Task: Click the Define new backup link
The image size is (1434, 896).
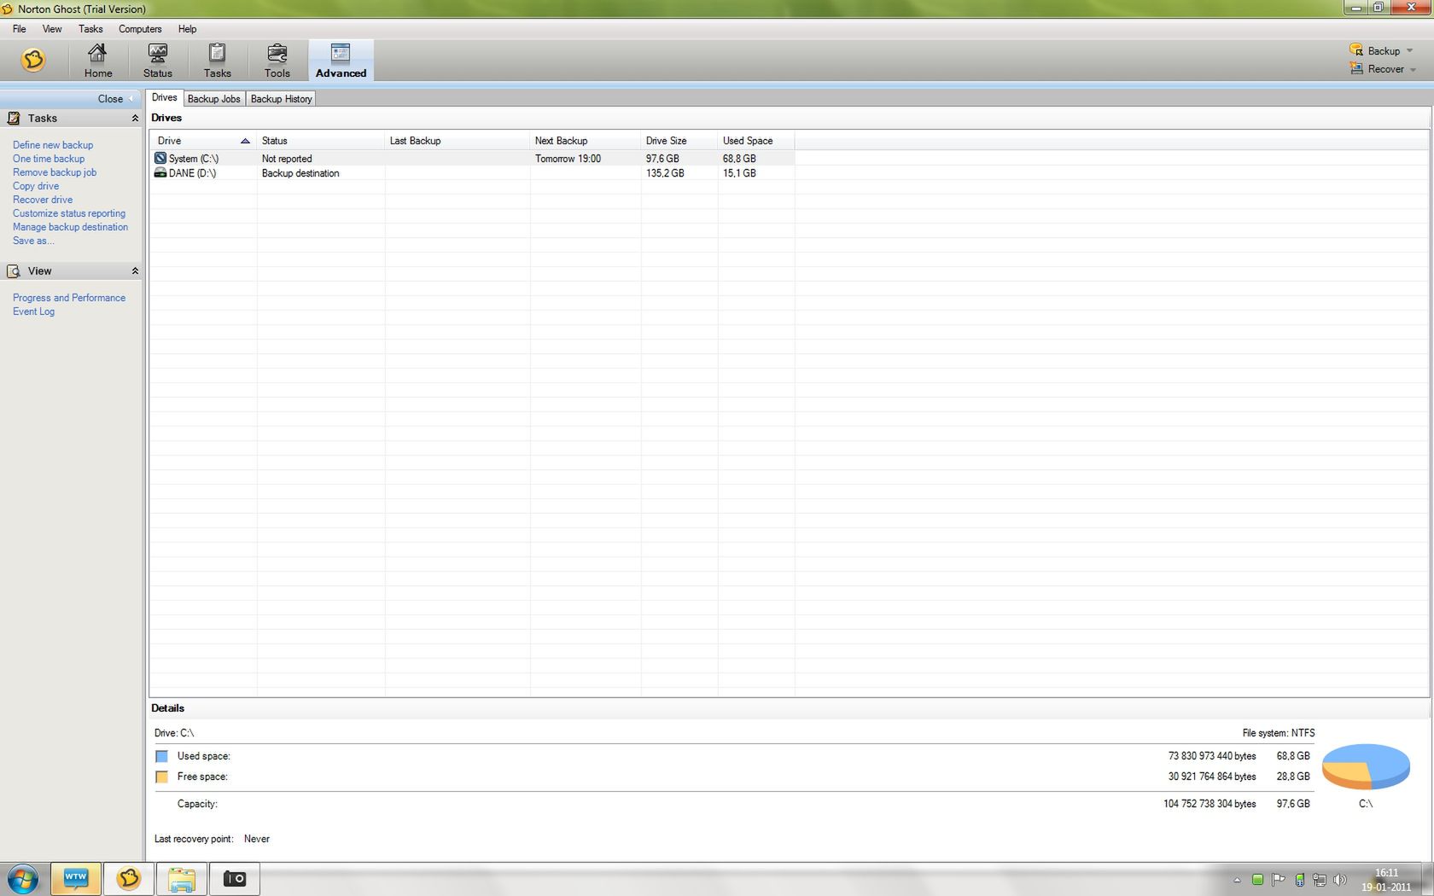Action: (53, 145)
